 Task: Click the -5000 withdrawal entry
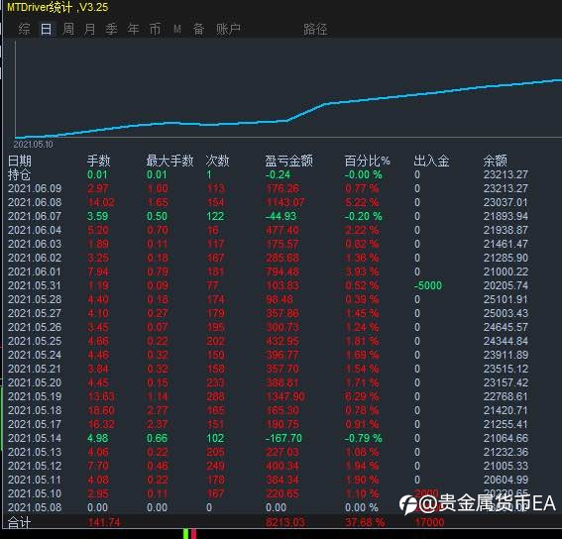point(428,285)
